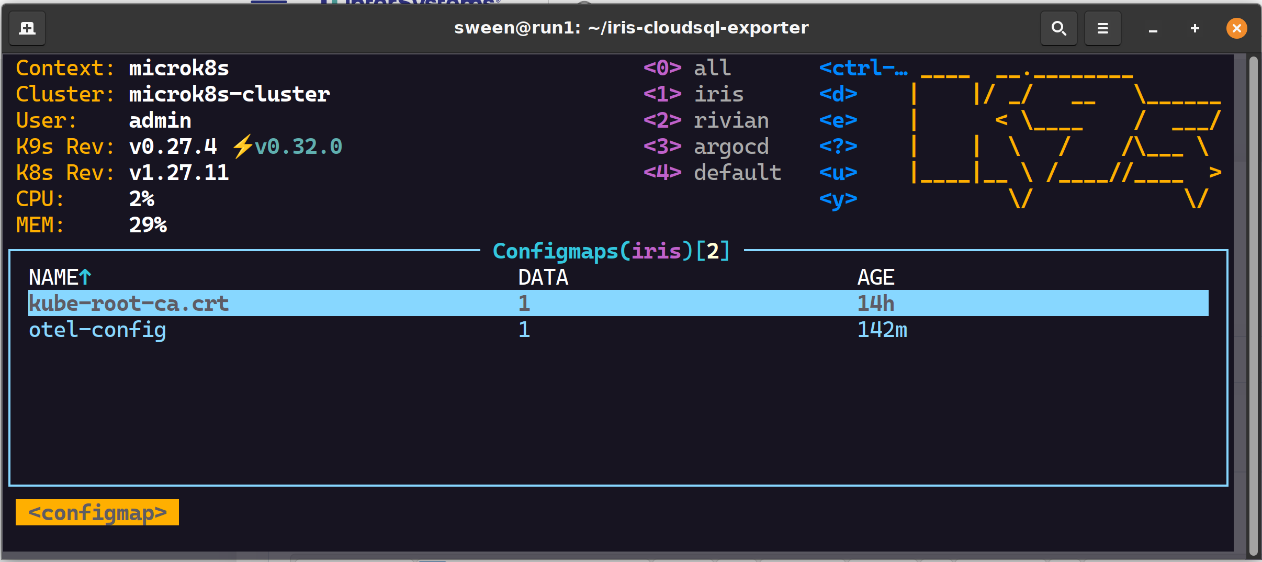The width and height of the screenshot is (1262, 562).
Task: Click the NAME column sort arrow
Action: point(85,277)
